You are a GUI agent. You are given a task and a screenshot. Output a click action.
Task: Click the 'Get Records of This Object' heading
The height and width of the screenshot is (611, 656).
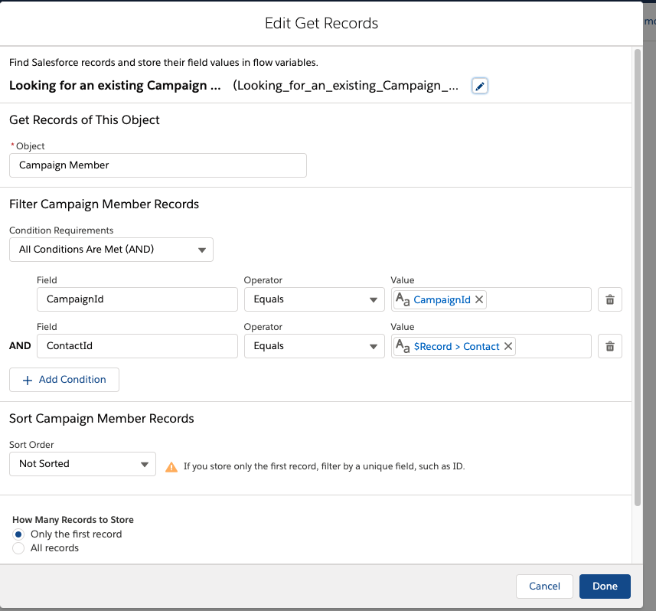[84, 120]
